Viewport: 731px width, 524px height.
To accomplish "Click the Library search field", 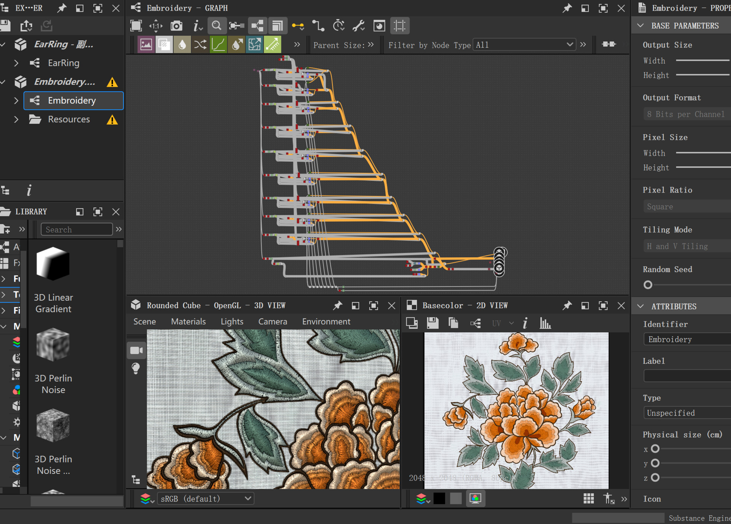I will [77, 229].
